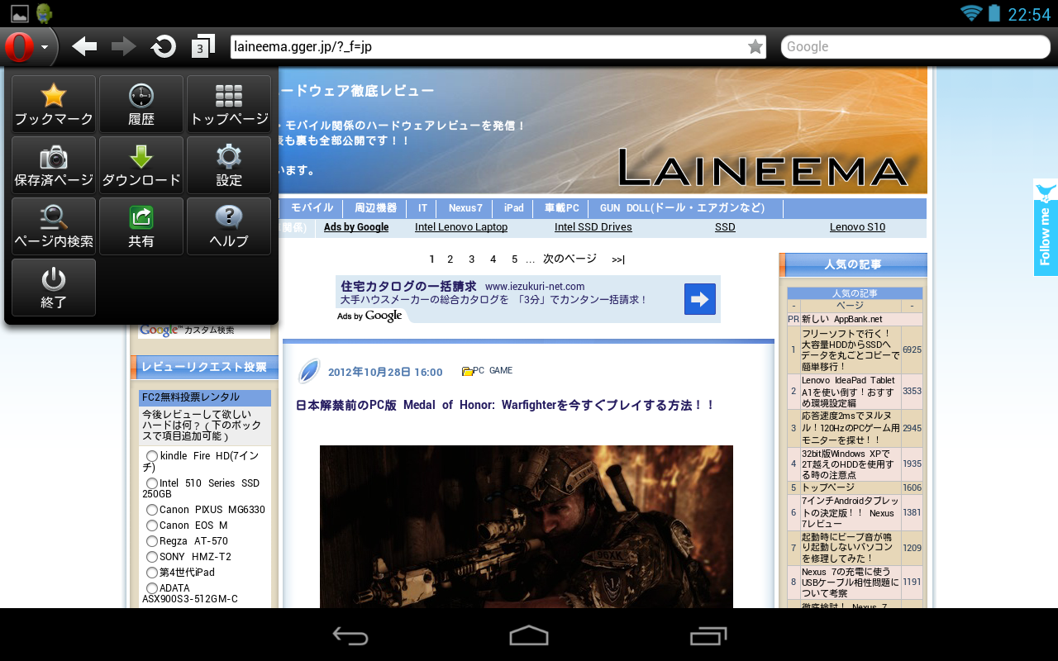Click the SSD ad link
1058x661 pixels.
pyautogui.click(x=725, y=227)
